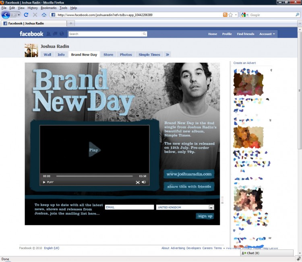Open Facebook messages icon

55,34
